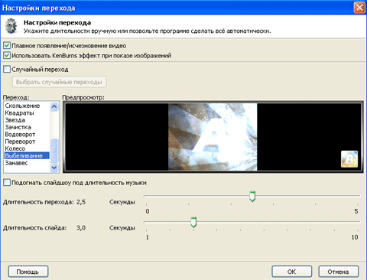Confirm settings with the OK button
Image resolution: width=367 pixels, height=280 pixels.
291,272
